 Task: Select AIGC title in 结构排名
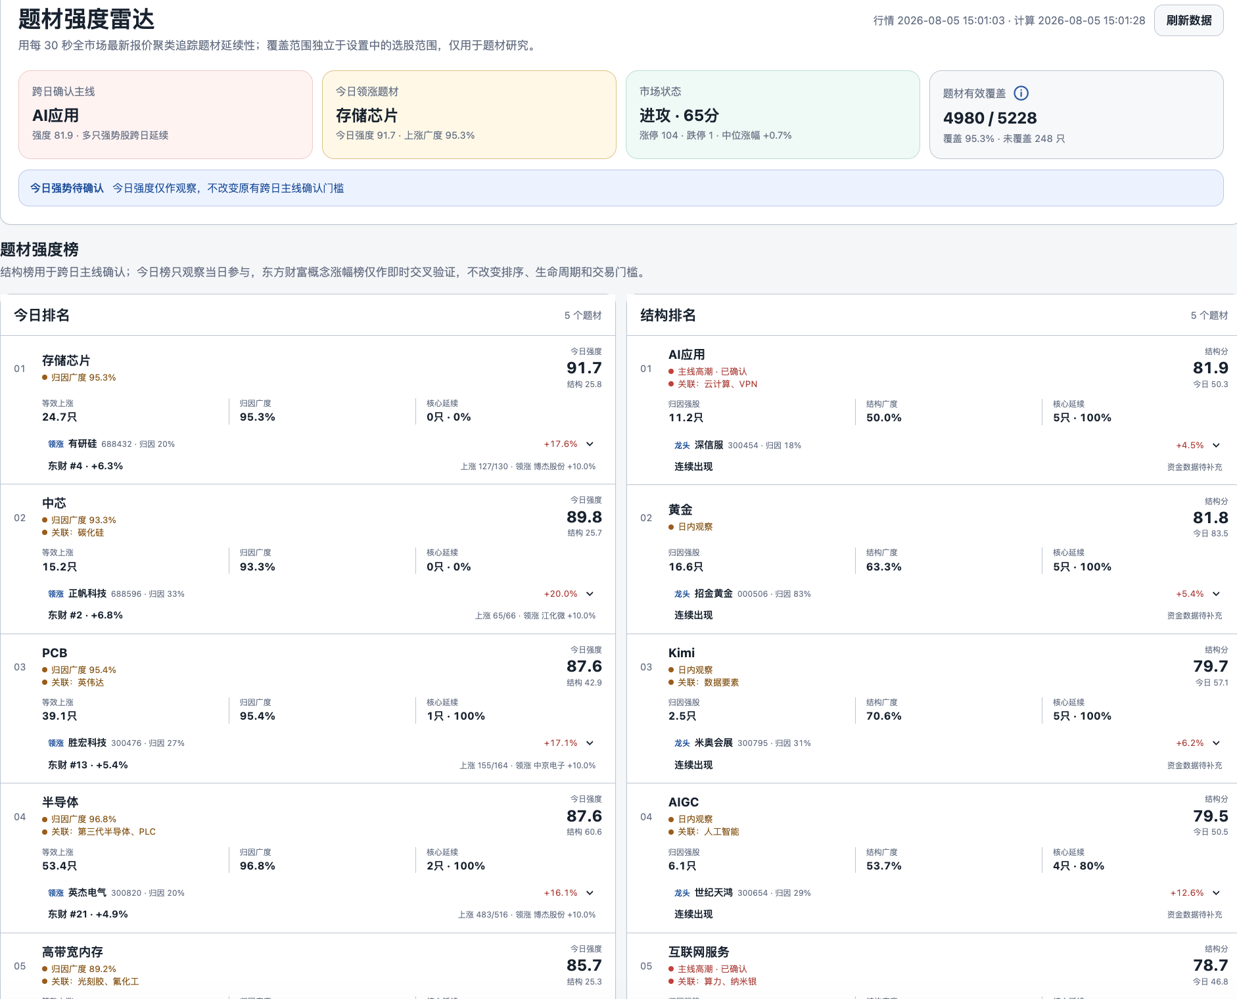(684, 802)
